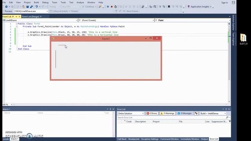
Task: Collapse the Form1_Paint sub outline
Action: pyautogui.click(x=16, y=27)
